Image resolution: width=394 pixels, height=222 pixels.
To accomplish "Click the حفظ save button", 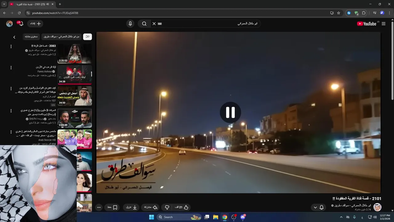I will [112, 208].
